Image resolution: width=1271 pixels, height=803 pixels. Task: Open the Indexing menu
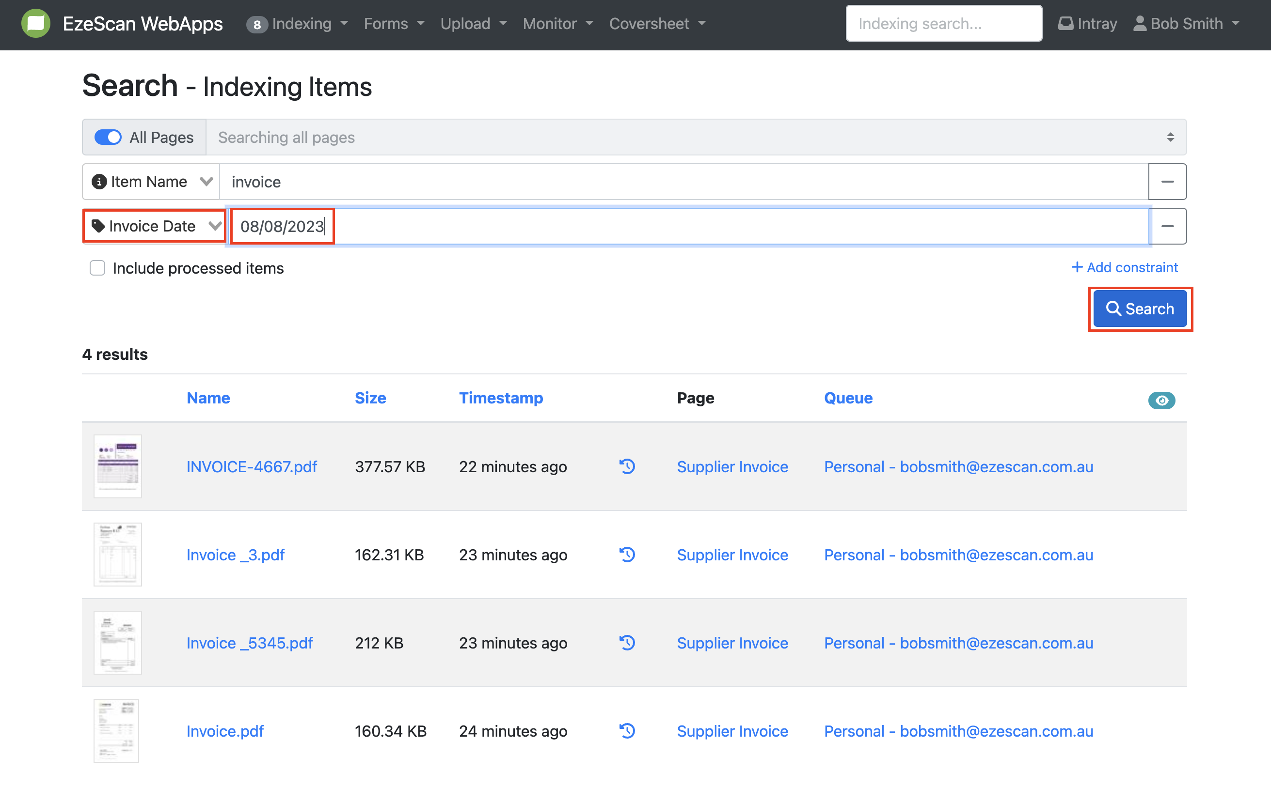[301, 24]
